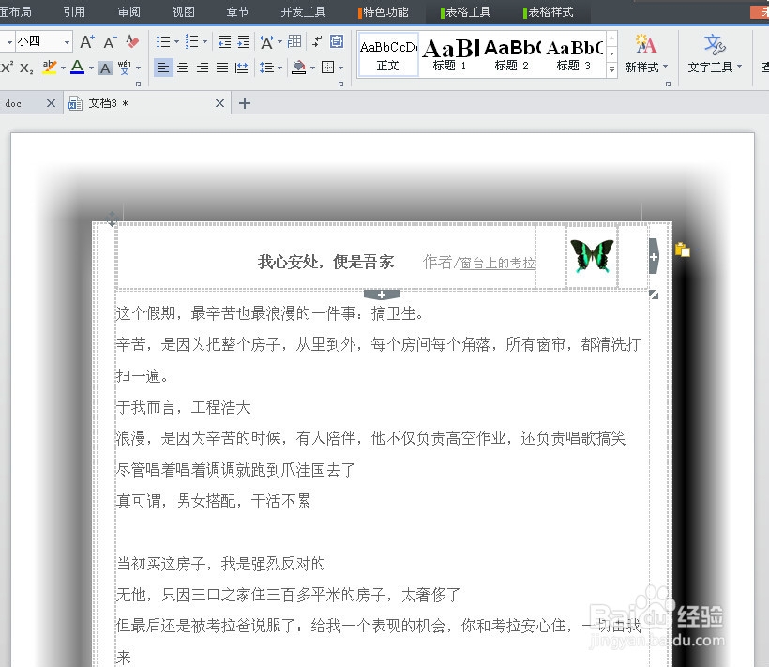This screenshot has height=667, width=769.
Task: Select the text highlight color tool
Action: pos(50,66)
